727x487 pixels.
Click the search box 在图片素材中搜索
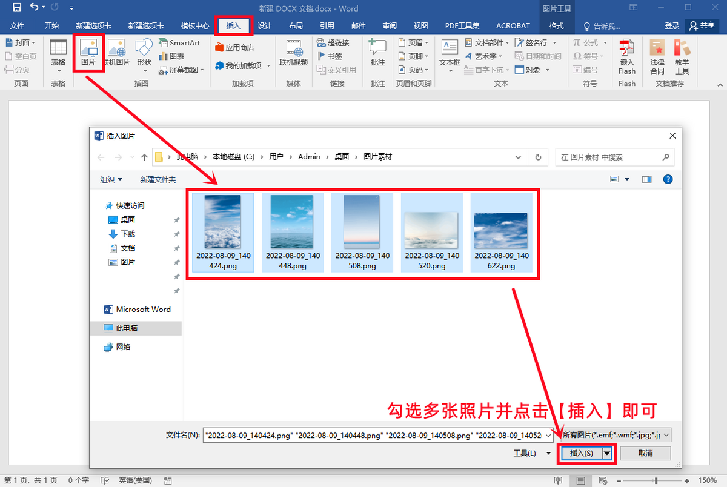[x=615, y=157]
